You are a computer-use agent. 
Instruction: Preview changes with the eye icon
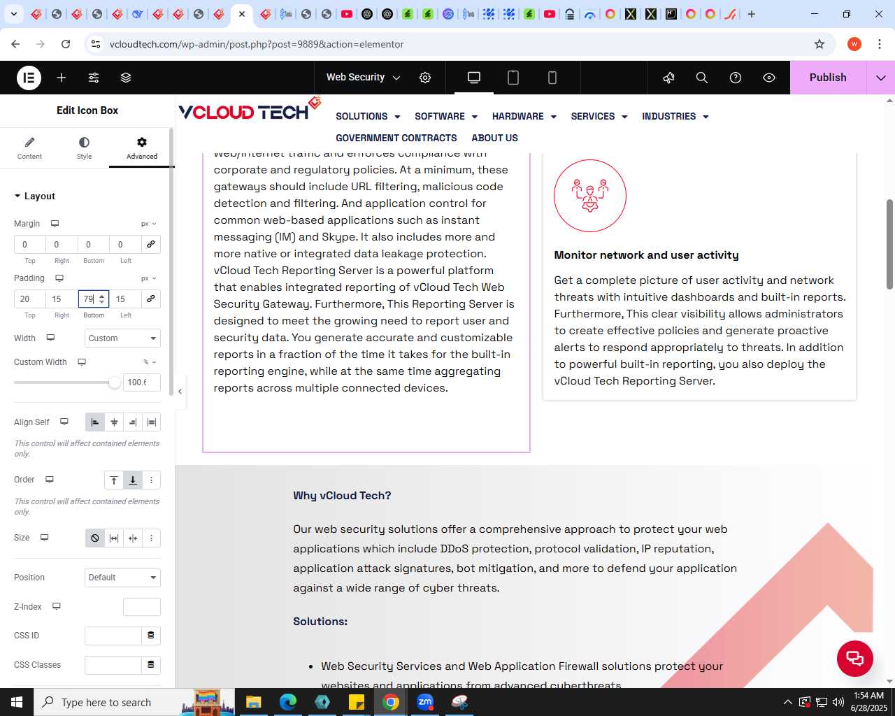[x=769, y=78]
